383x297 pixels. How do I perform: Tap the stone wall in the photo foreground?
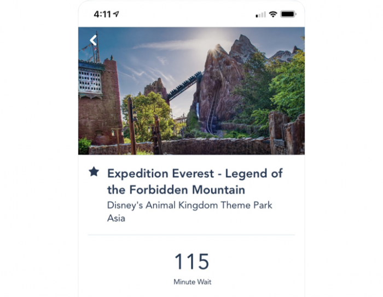point(181,146)
